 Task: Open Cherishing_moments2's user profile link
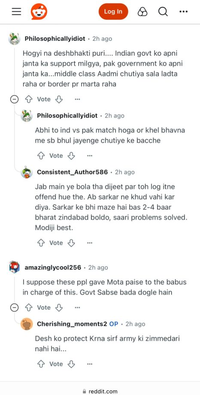[x=72, y=324]
